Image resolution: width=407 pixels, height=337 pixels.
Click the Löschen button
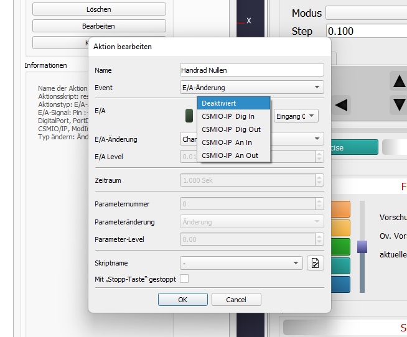click(99, 9)
